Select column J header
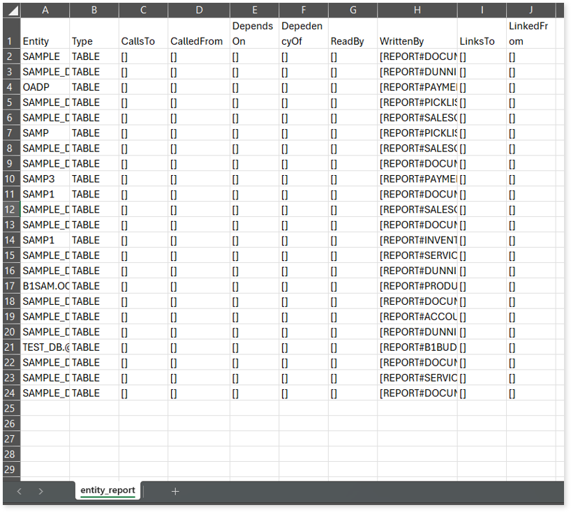This screenshot has width=571, height=512. [x=531, y=10]
